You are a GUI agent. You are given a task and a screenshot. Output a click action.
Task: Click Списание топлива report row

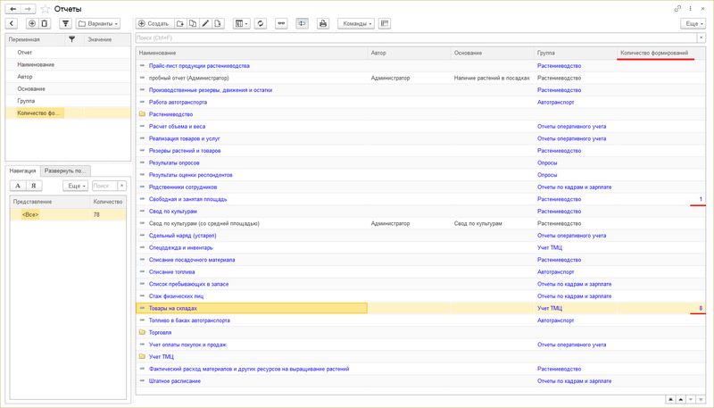click(420, 271)
